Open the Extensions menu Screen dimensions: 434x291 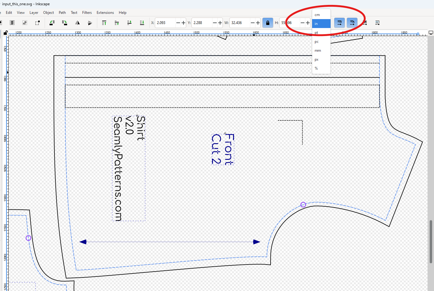[x=105, y=13]
